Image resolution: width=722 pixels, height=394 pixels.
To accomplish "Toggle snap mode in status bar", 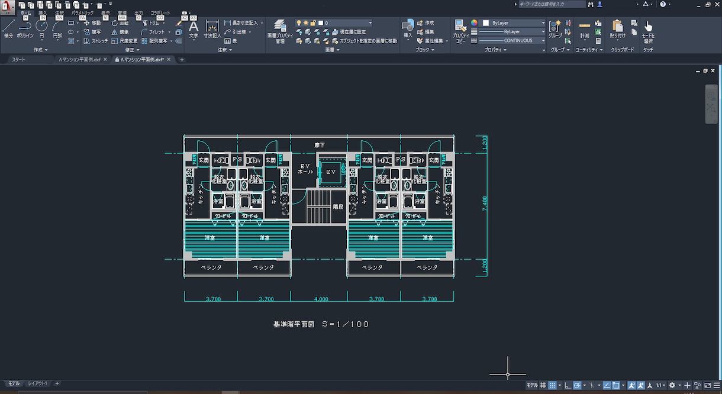I will [x=552, y=385].
